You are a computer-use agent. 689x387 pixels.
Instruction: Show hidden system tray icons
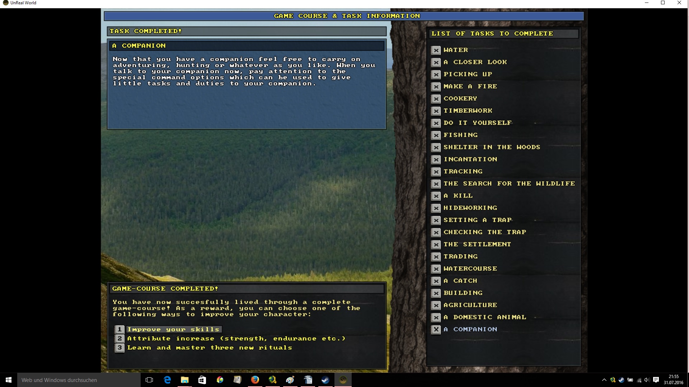tap(604, 380)
